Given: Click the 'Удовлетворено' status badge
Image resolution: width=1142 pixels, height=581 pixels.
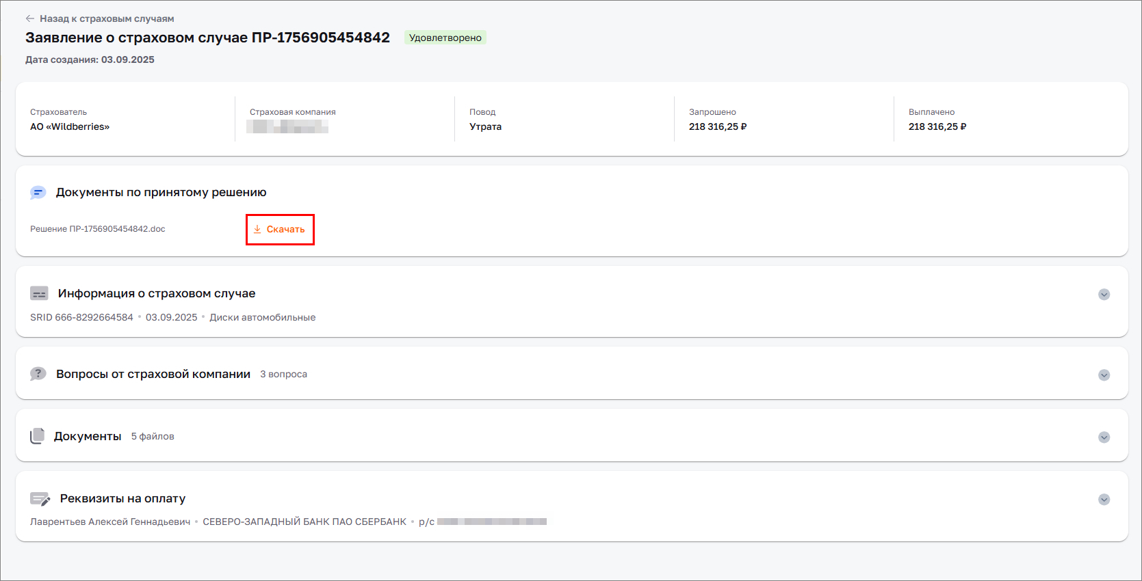Looking at the screenshot, I should (x=445, y=38).
